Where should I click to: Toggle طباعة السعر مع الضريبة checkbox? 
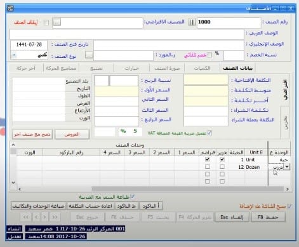click(133, 197)
